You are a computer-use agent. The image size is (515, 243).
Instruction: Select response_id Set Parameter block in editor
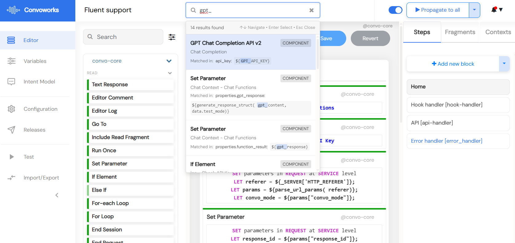point(294,226)
